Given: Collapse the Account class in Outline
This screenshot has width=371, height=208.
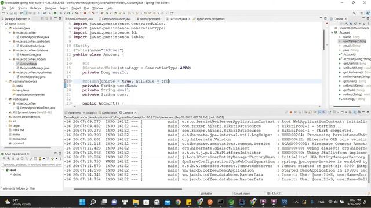Looking at the screenshot, I should click(x=332, y=32).
